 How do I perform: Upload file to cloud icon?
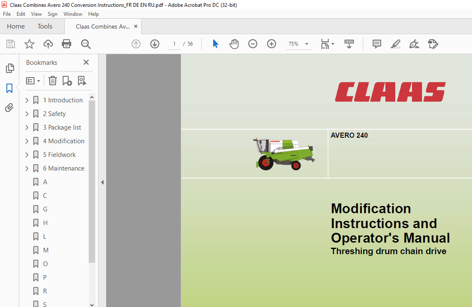pos(48,44)
